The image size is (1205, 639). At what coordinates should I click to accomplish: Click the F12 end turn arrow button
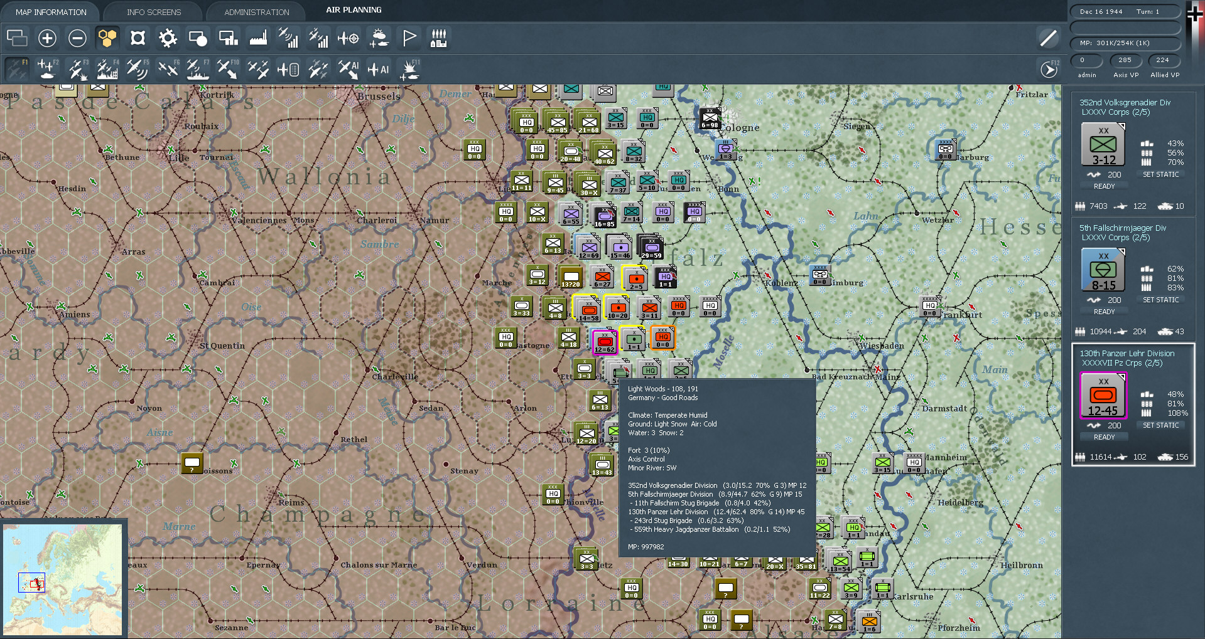point(1049,69)
